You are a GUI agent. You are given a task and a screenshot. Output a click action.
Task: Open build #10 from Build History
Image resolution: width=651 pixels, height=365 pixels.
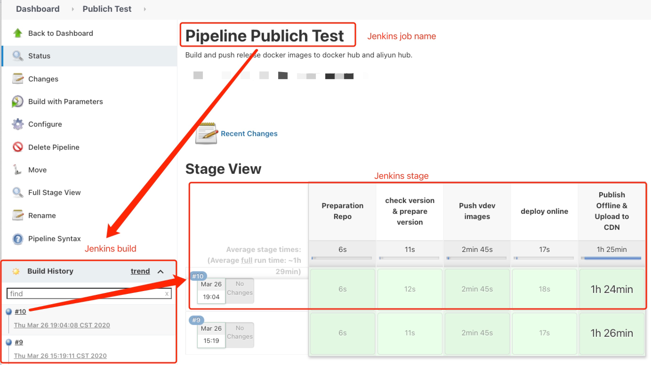(20, 311)
